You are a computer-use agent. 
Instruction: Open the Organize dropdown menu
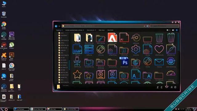59,30
